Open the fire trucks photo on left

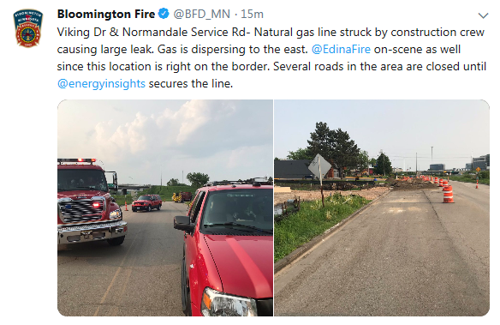coord(165,208)
